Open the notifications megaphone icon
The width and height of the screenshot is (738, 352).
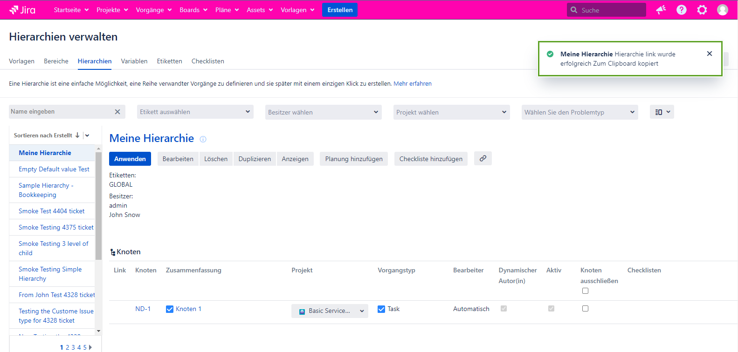661,10
